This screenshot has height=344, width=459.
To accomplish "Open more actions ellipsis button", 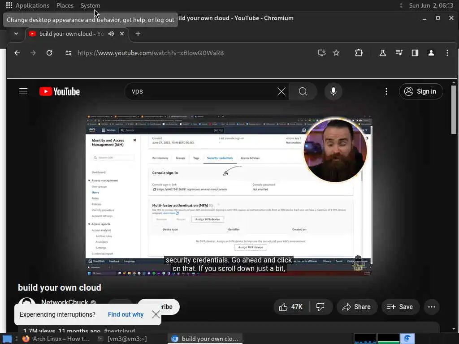I will [x=432, y=307].
